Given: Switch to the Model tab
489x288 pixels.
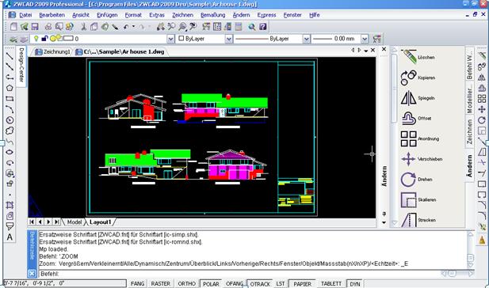Looking at the screenshot, I should [74, 222].
